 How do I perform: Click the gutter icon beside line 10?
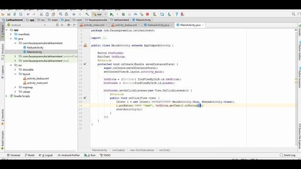[85, 46]
